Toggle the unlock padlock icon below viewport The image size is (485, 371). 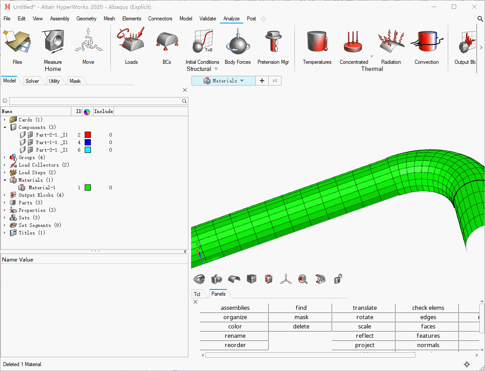(x=338, y=279)
